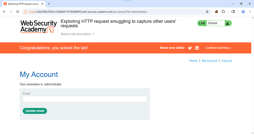
Task: Go to the Home link
Action: point(193,61)
